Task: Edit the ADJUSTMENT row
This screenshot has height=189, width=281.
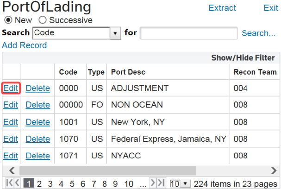Action: 11,88
